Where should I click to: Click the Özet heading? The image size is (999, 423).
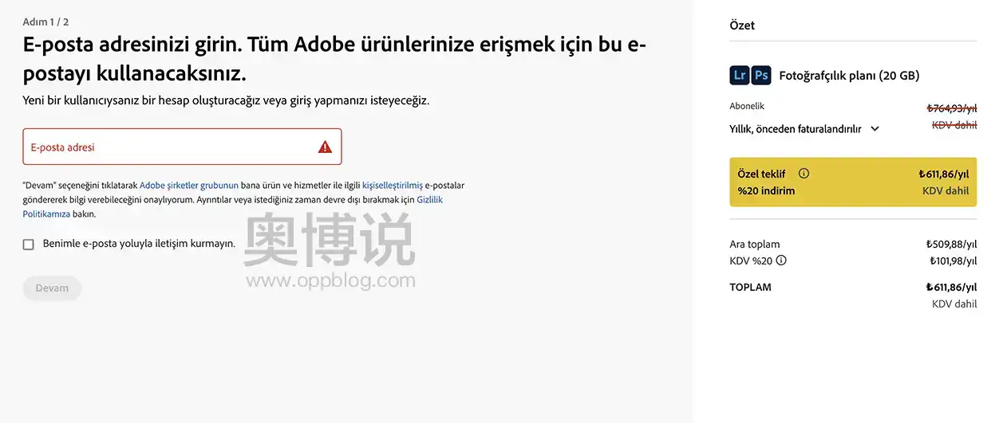coord(742,25)
